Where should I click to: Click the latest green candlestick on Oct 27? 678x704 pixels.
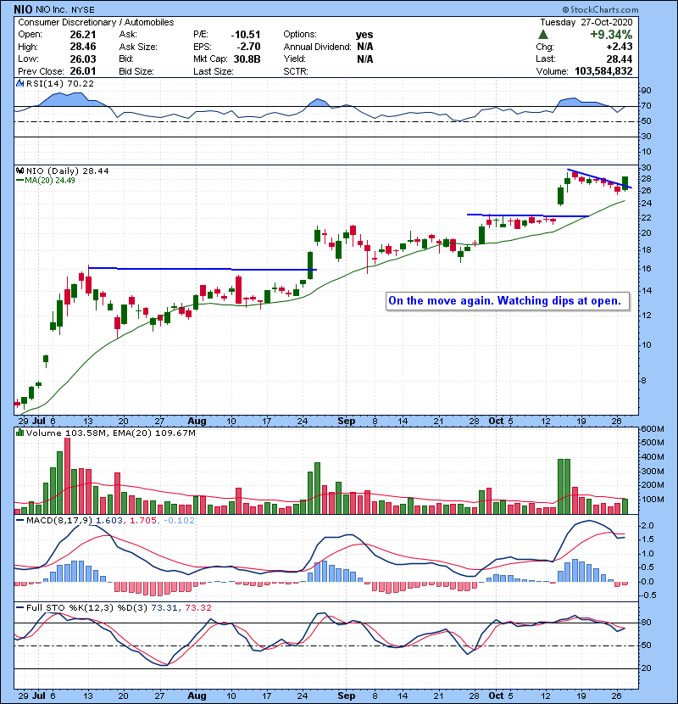pyautogui.click(x=625, y=183)
